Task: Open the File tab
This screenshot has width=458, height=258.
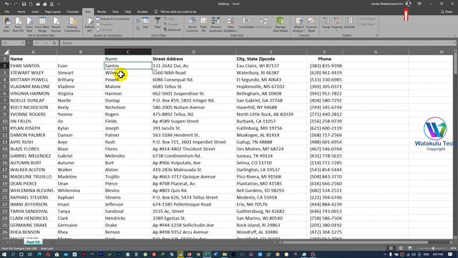Action: (x=6, y=11)
